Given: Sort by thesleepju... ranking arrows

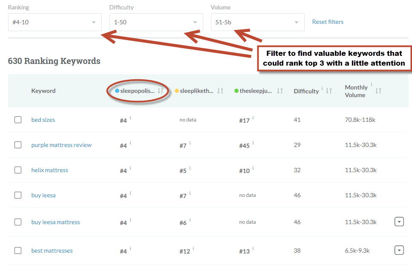Looking at the screenshot, I should [280, 91].
